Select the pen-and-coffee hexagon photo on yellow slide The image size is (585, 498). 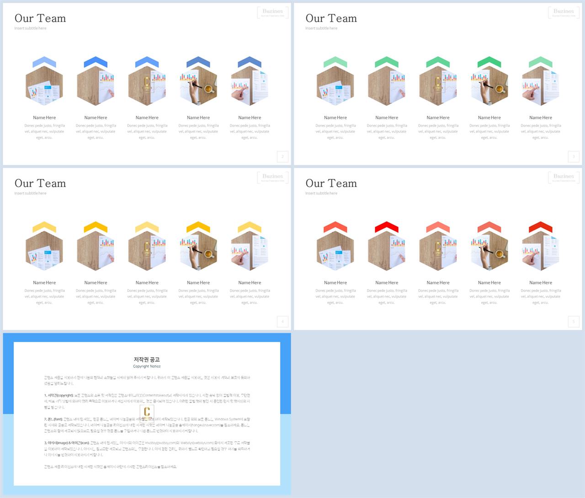click(198, 251)
